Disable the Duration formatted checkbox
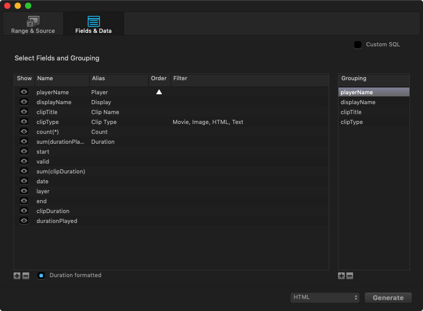Viewport: 423px width, 311px height. tap(41, 276)
